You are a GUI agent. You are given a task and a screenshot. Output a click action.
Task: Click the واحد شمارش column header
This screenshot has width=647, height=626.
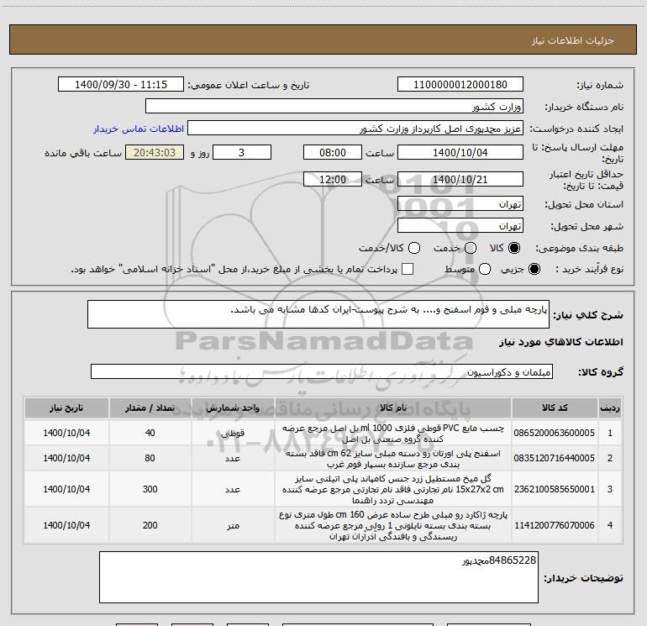pos(233,408)
